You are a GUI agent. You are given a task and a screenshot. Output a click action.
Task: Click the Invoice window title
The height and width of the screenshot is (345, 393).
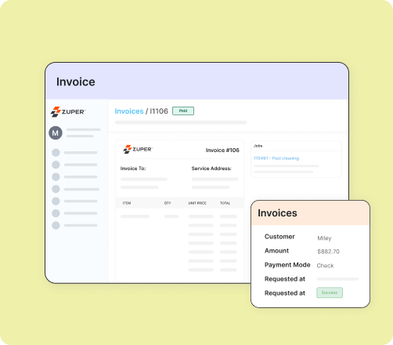point(76,82)
